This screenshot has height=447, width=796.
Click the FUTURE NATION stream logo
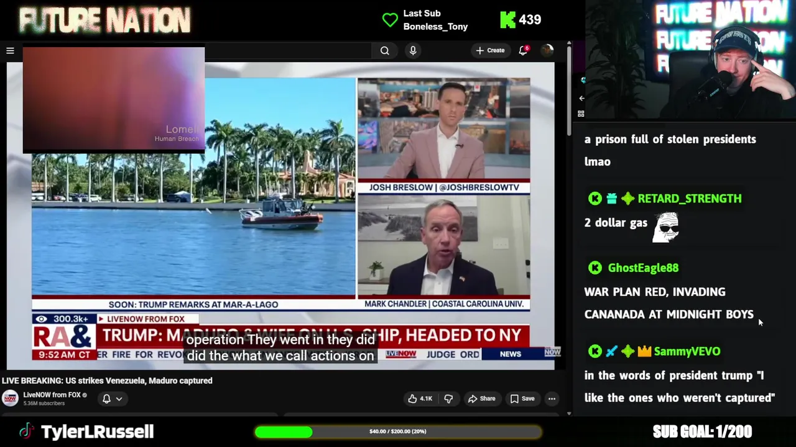tap(104, 20)
